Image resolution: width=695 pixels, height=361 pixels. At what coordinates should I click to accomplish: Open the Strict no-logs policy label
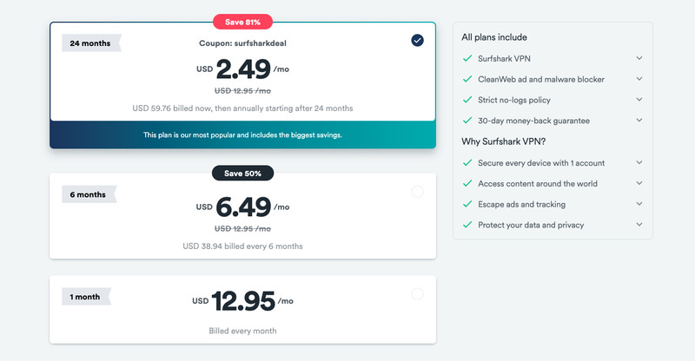pyautogui.click(x=514, y=100)
